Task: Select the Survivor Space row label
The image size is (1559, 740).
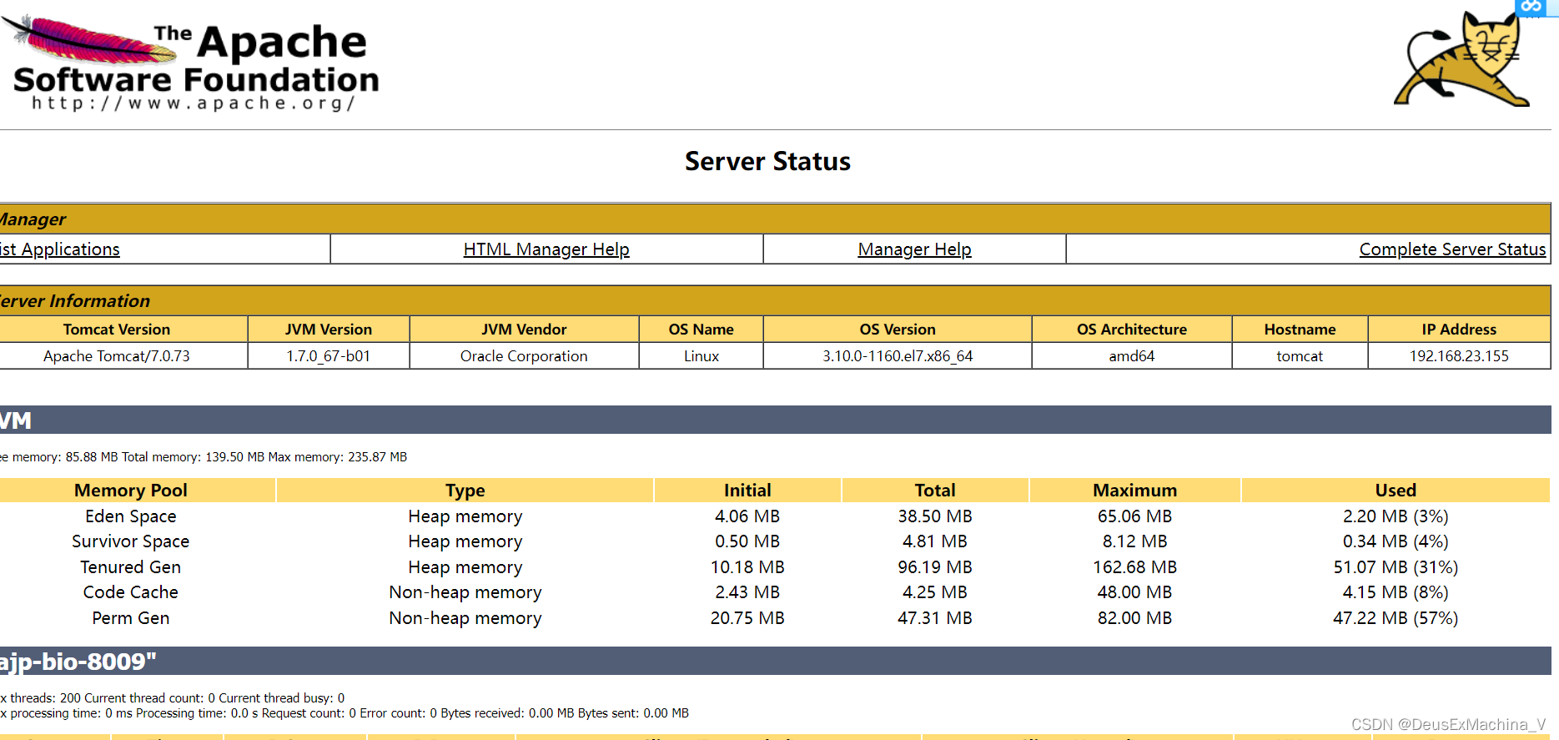Action: (x=131, y=541)
